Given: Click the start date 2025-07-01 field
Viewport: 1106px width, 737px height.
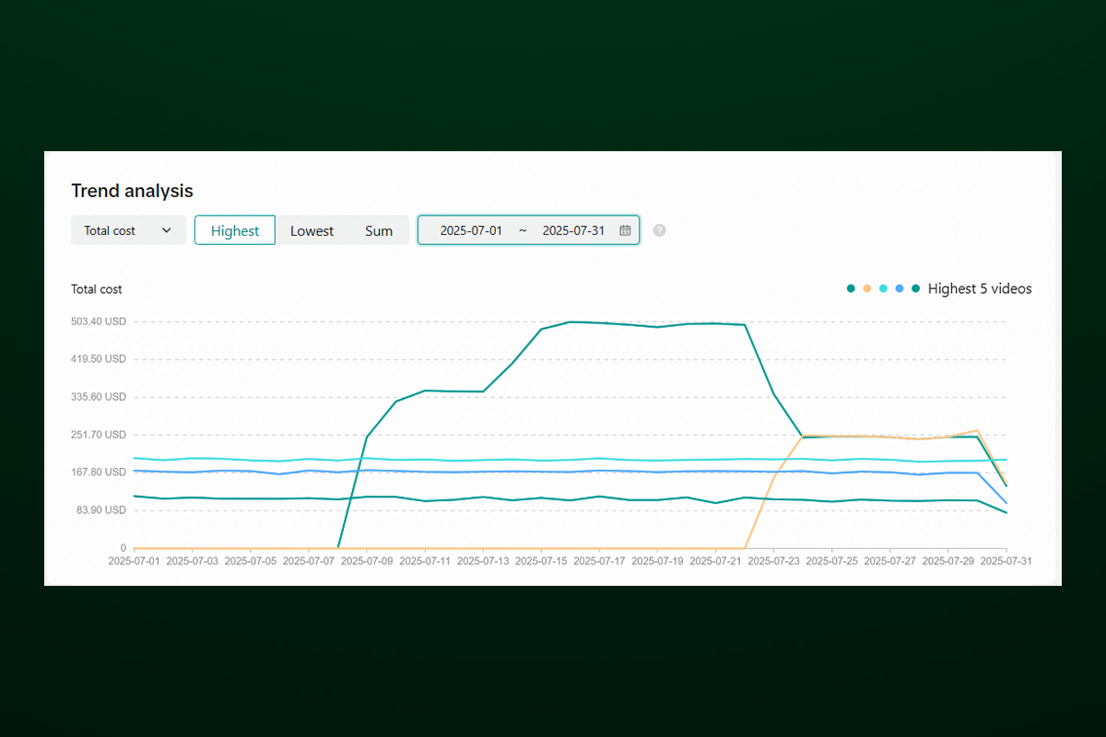Looking at the screenshot, I should tap(471, 230).
